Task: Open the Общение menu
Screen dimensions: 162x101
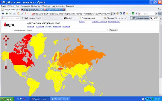Action: point(46,6)
